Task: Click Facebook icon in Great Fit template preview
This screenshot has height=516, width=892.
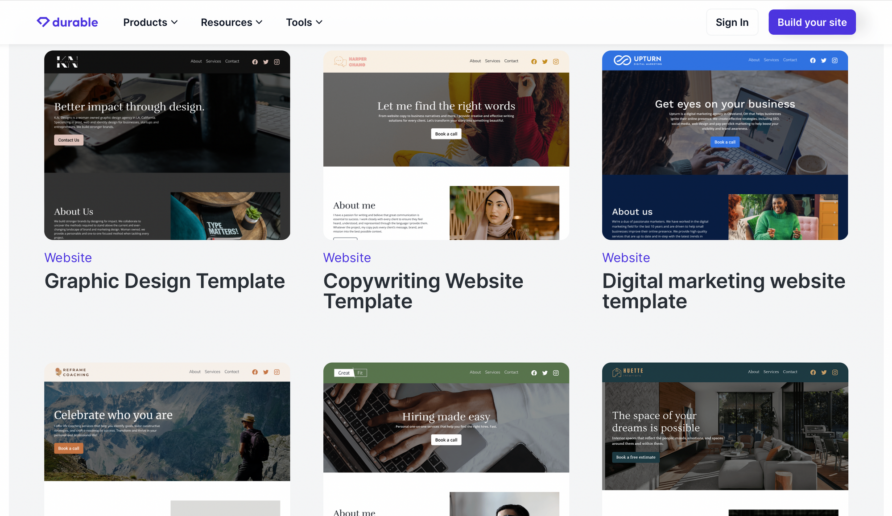Action: coord(534,373)
